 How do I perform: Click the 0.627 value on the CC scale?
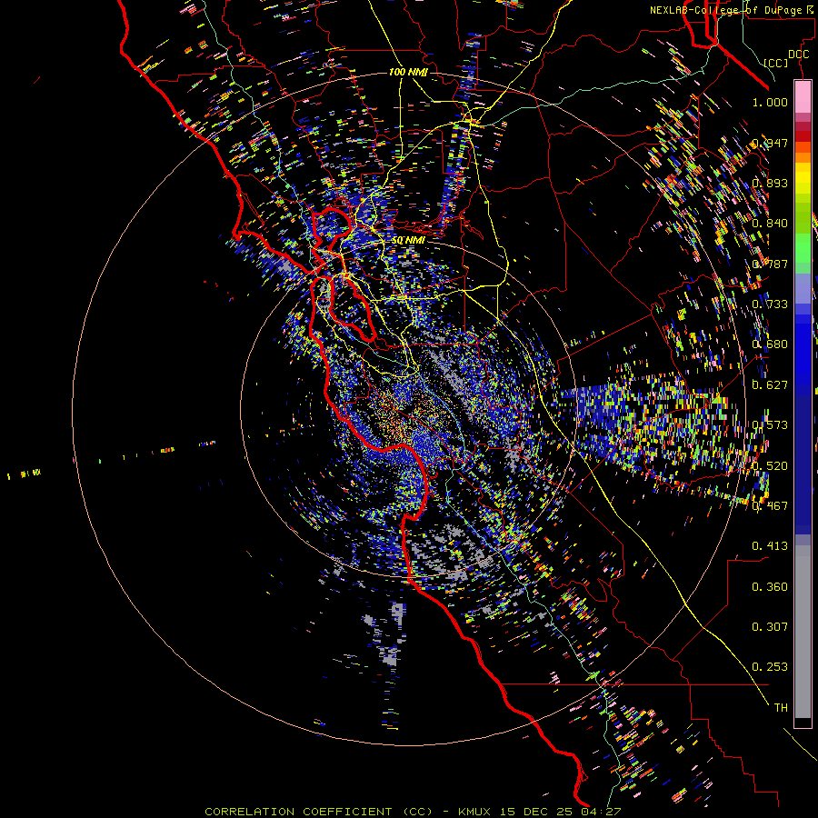click(770, 384)
